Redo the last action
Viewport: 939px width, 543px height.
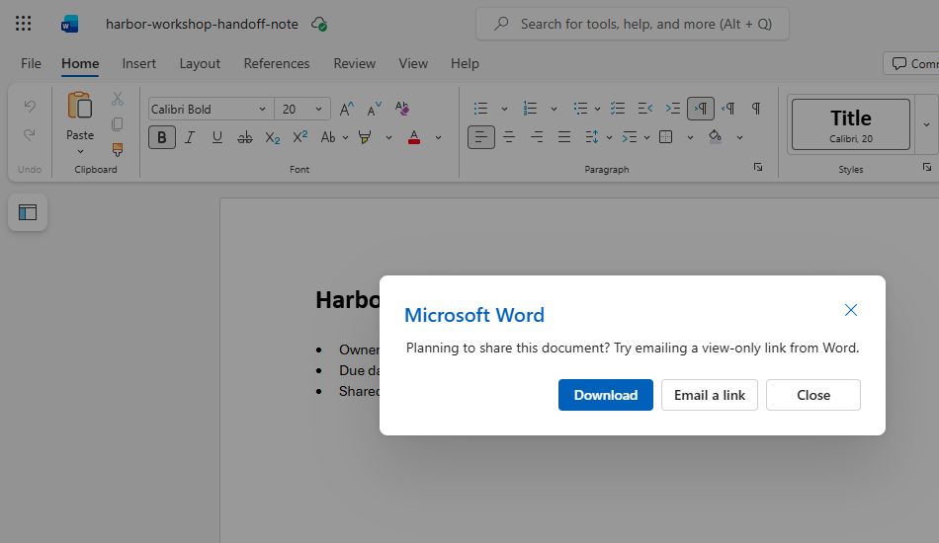(x=30, y=135)
